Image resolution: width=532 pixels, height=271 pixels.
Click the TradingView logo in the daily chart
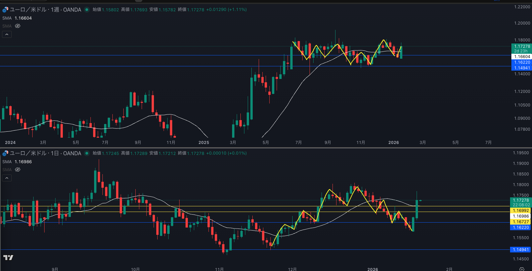[x=8, y=257]
